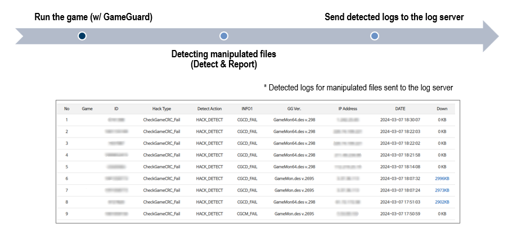Select the date 2024-03-07 18:07:24
This screenshot has width=517, height=233.
point(400,190)
